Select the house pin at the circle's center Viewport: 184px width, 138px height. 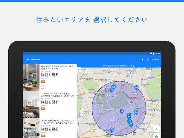coord(122,111)
